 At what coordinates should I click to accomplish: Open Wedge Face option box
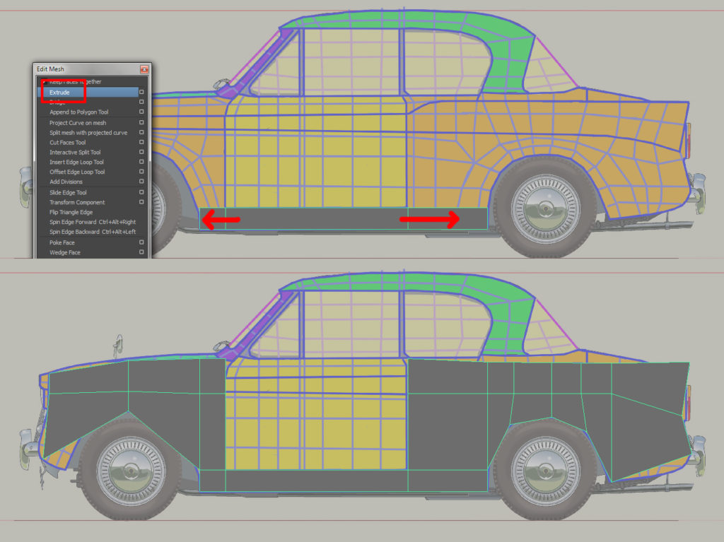[x=141, y=252]
